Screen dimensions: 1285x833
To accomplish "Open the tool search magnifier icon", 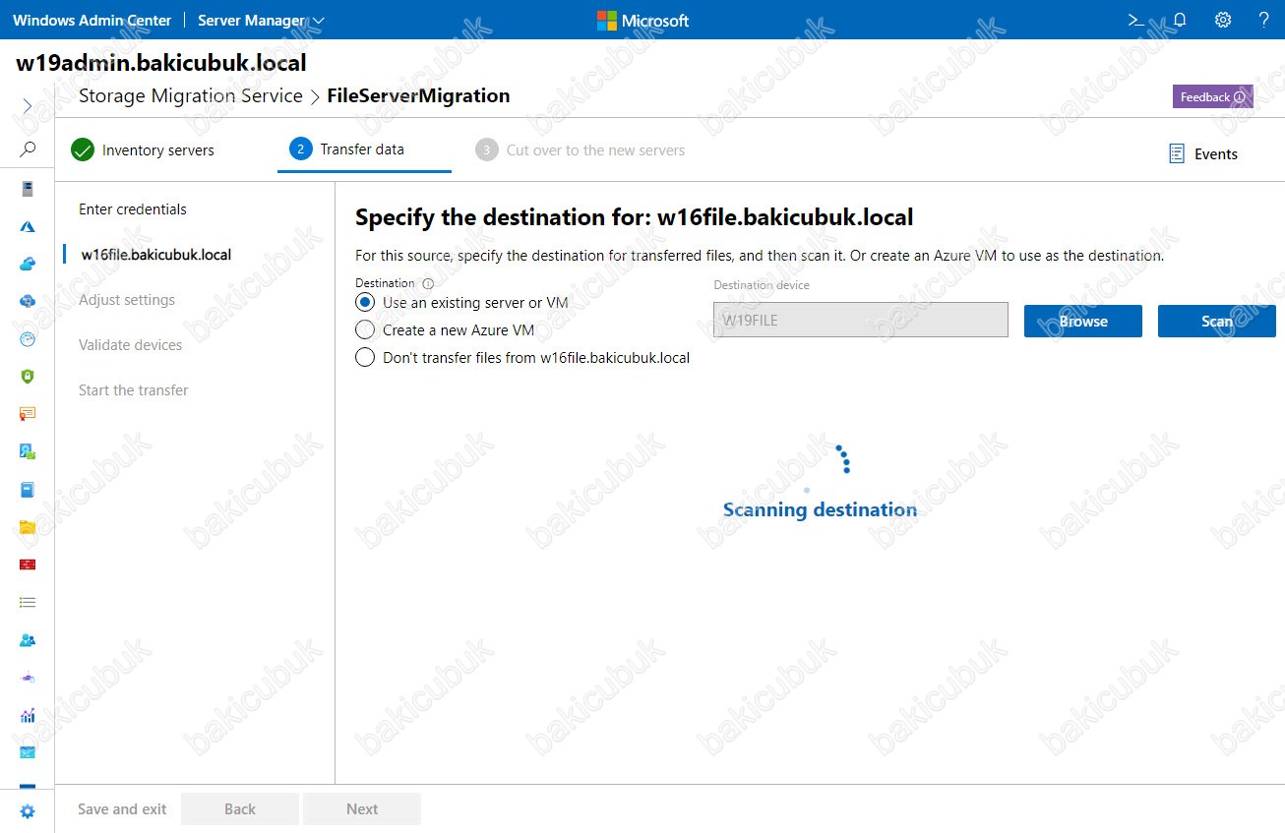I will click(x=28, y=149).
